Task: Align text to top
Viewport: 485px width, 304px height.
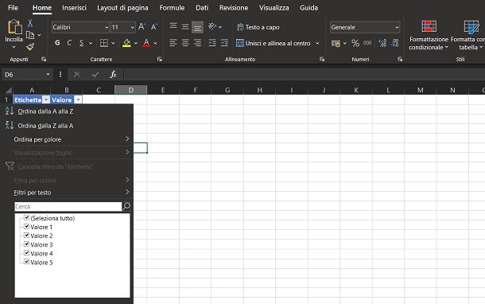Action: pyautogui.click(x=173, y=26)
